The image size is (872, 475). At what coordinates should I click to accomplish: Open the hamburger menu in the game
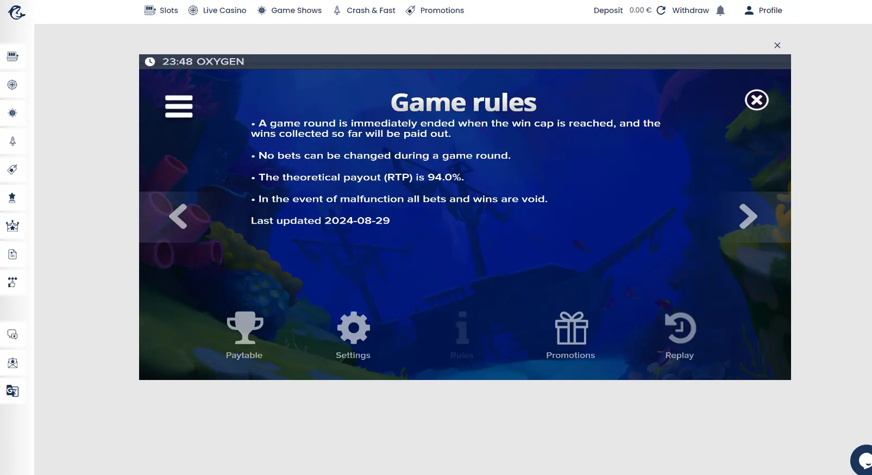[x=179, y=106]
